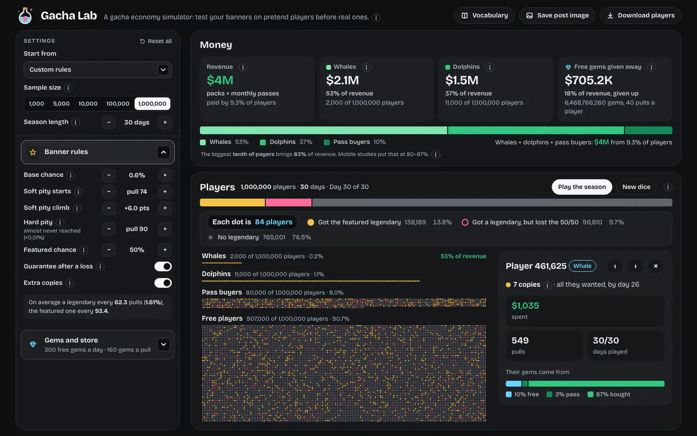
Task: Show info for Free gems given away
Action: (652, 67)
